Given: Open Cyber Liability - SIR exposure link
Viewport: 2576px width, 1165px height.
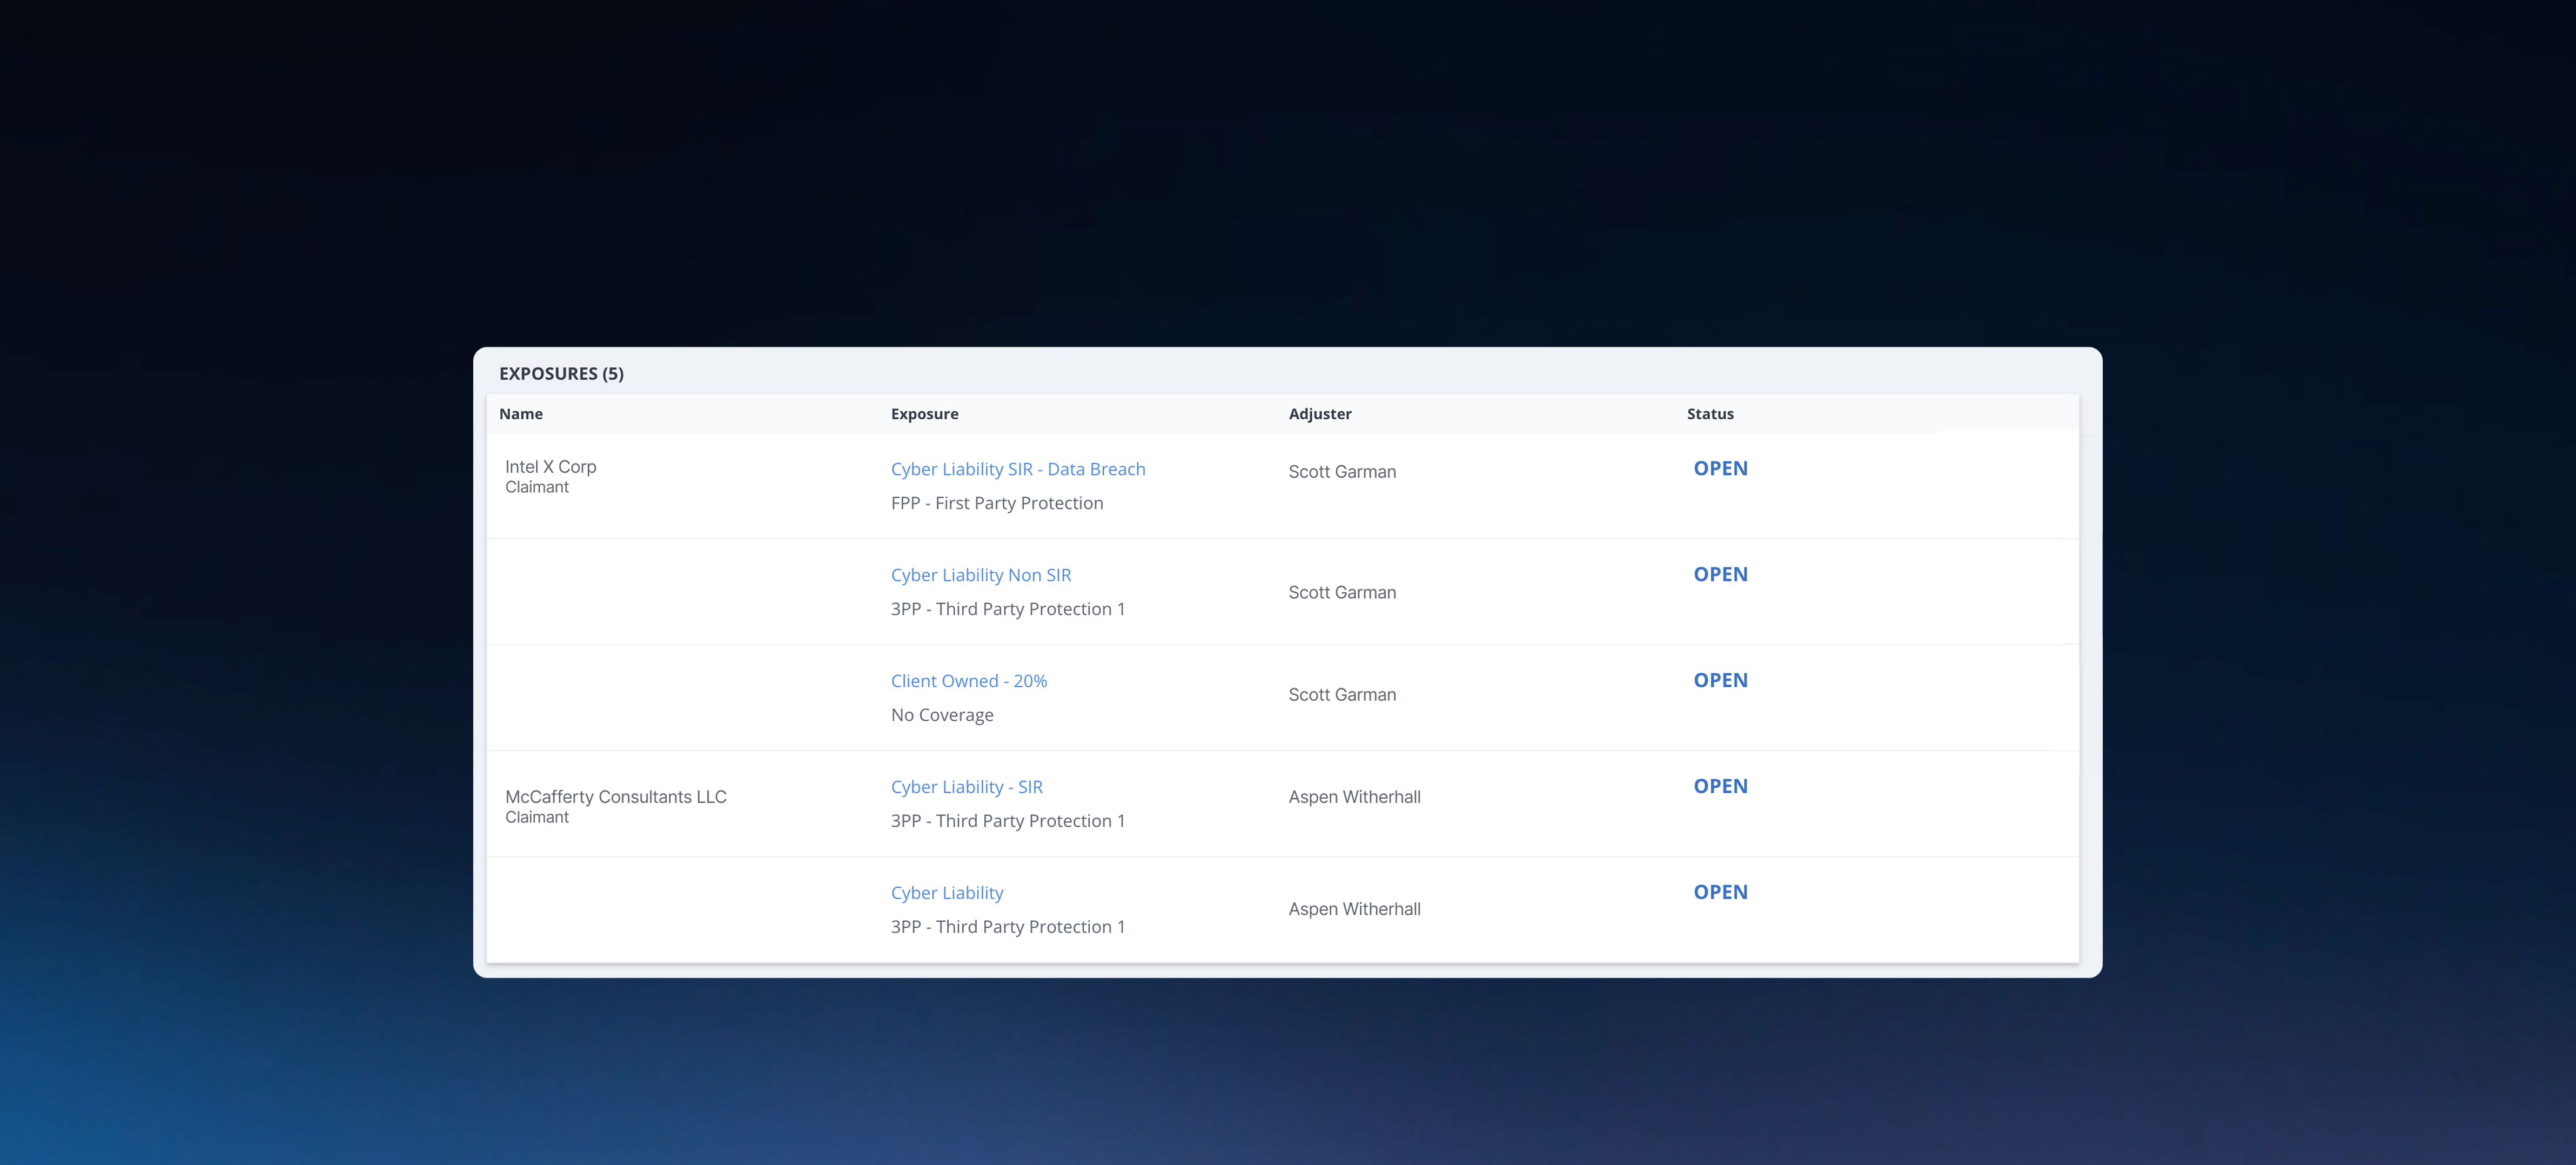Looking at the screenshot, I should (x=966, y=787).
